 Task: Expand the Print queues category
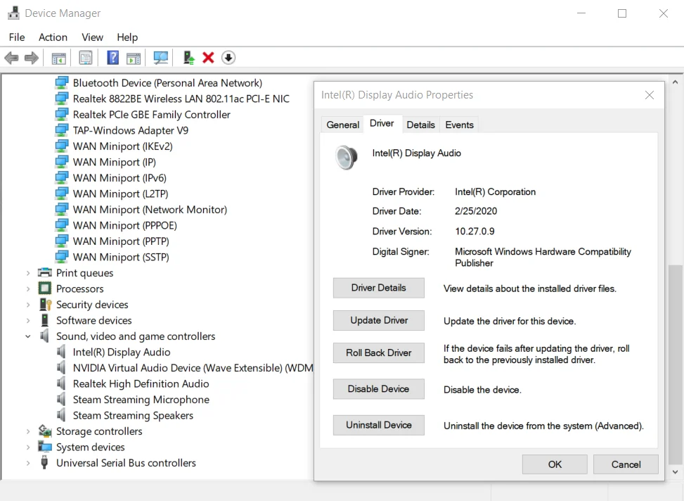pyautogui.click(x=28, y=273)
